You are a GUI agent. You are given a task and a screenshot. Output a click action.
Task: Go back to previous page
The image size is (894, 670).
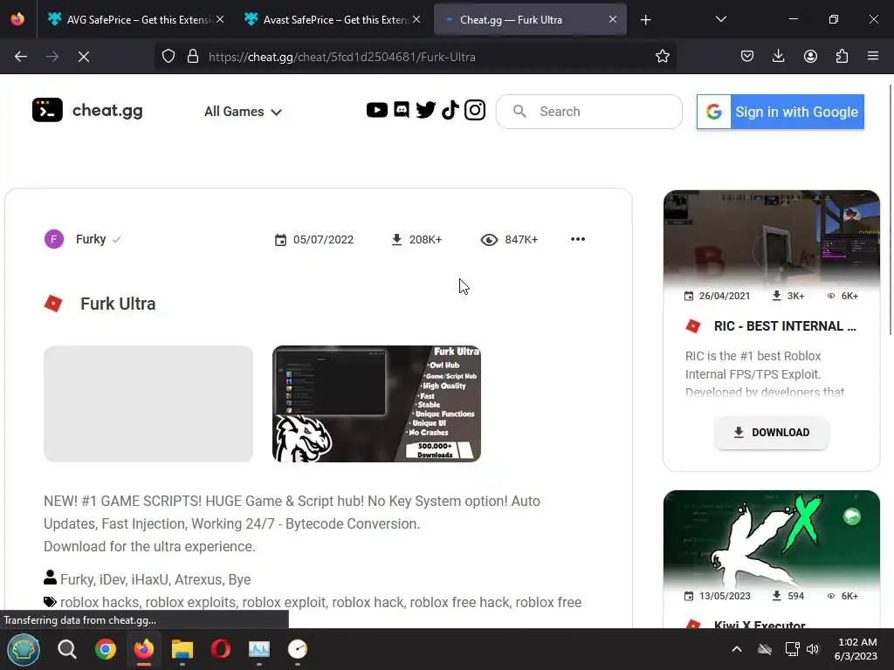pyautogui.click(x=21, y=57)
